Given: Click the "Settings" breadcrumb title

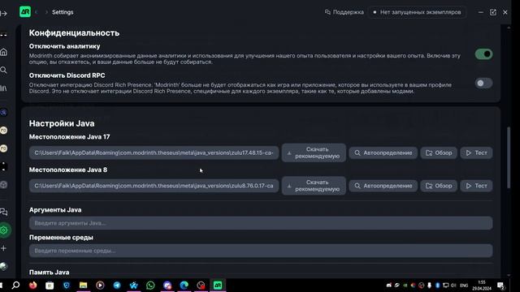Looking at the screenshot, I should pyautogui.click(x=63, y=12).
